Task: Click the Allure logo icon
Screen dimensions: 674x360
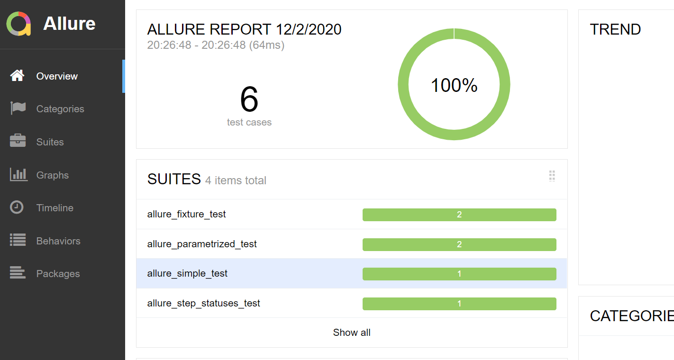Action: (x=18, y=24)
